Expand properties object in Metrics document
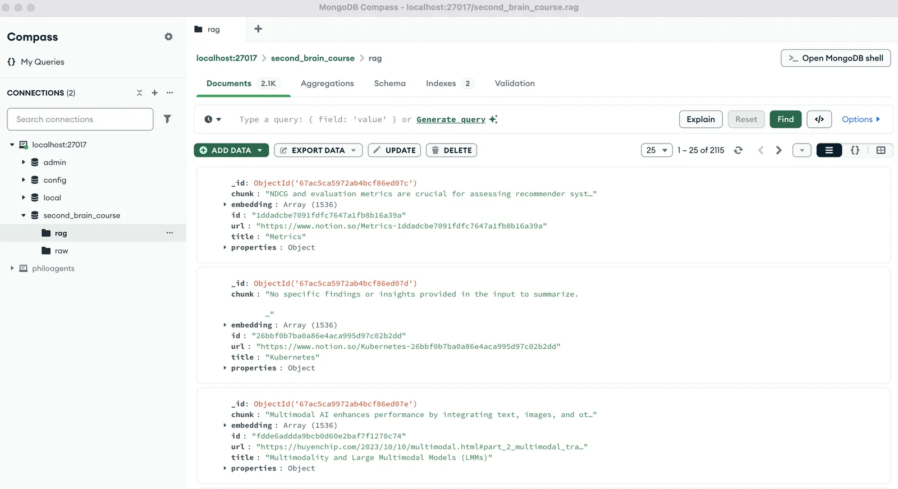This screenshot has height=489, width=898. 225,247
